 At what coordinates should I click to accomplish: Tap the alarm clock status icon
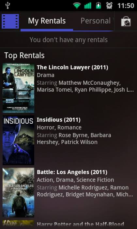(109, 6)
